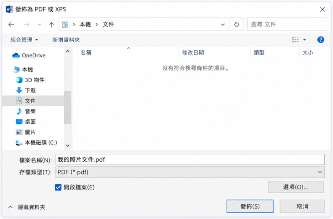This screenshot has height=219, width=333.
Task: Click the 發佈(S) publish button
Action: tap(250, 206)
